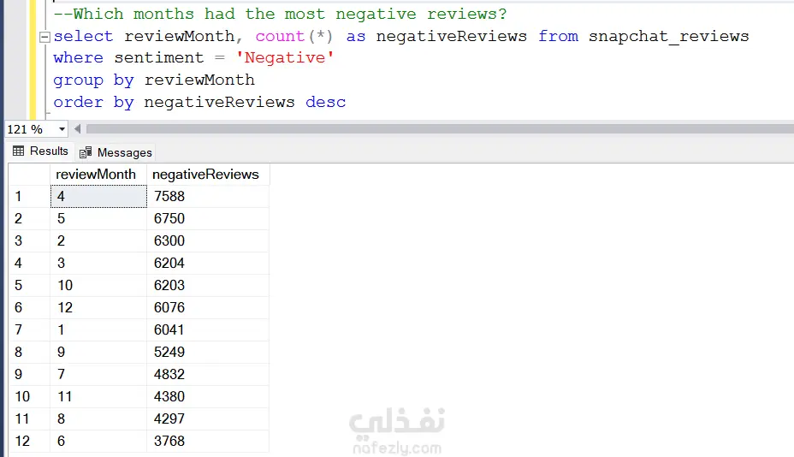
Task: Switch to the Results tab
Action: click(41, 151)
